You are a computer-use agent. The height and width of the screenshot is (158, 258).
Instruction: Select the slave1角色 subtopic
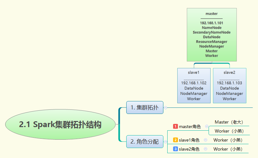pos(189,140)
